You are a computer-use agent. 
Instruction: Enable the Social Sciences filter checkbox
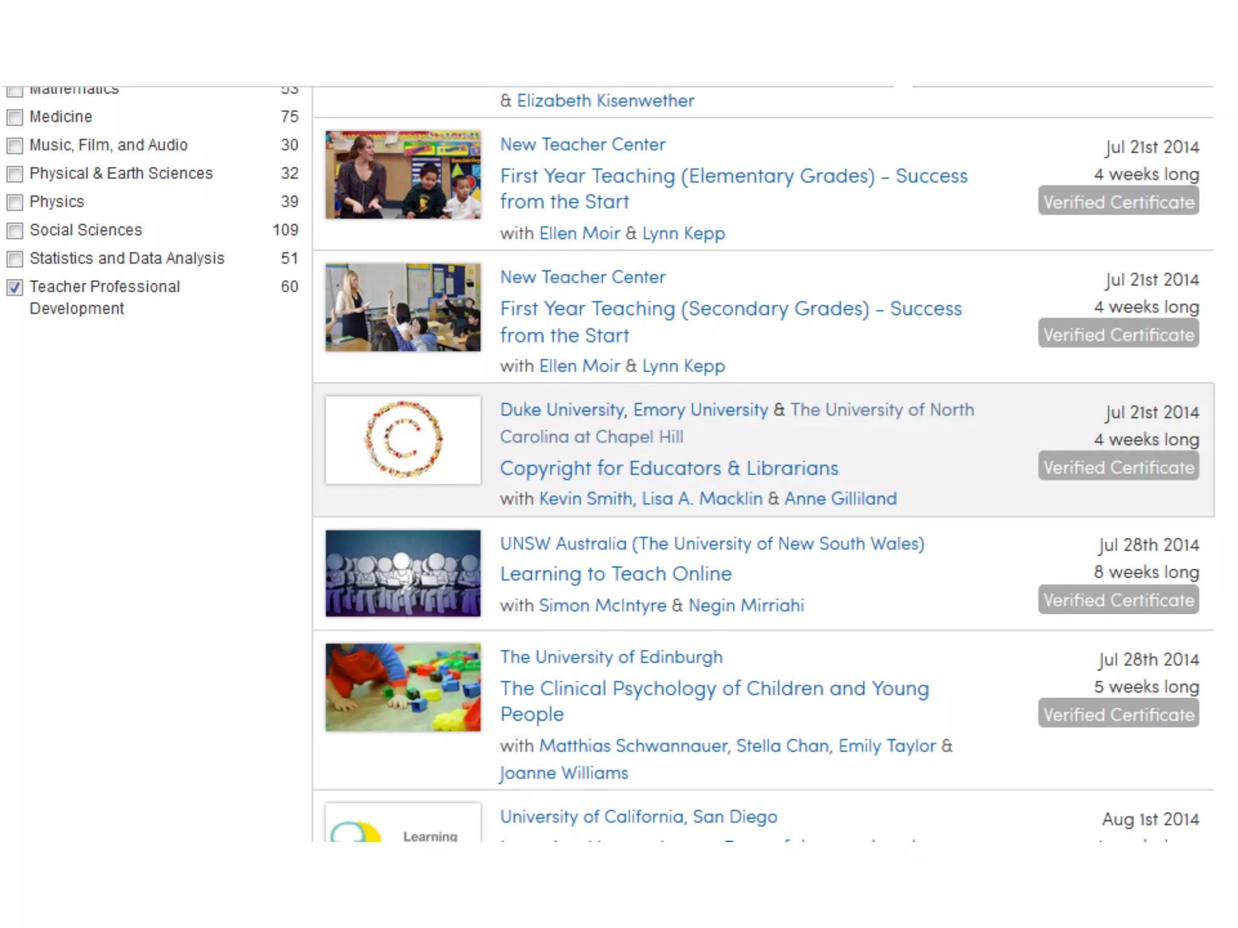tap(15, 231)
